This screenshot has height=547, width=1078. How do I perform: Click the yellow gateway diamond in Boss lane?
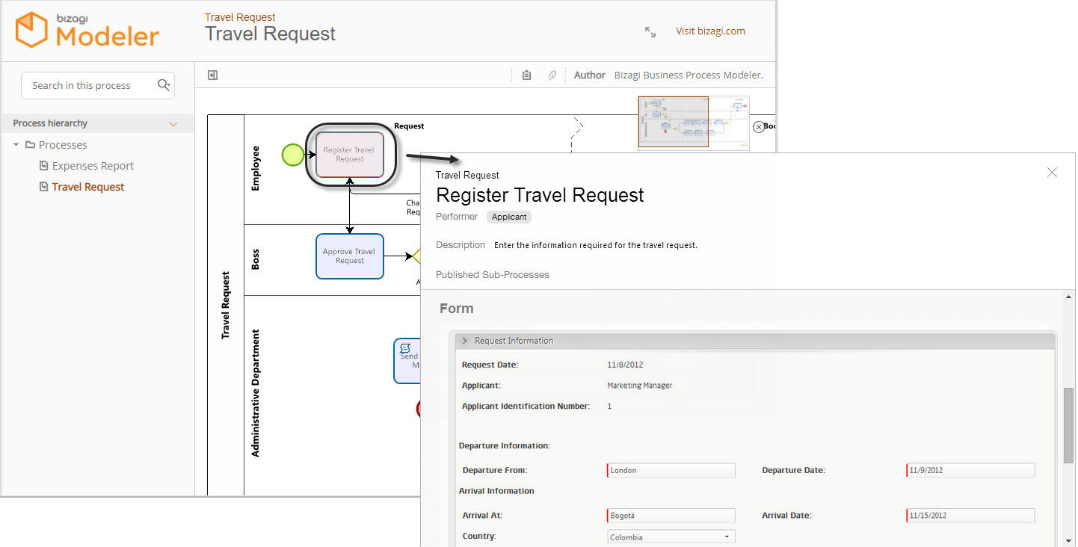[x=417, y=256]
